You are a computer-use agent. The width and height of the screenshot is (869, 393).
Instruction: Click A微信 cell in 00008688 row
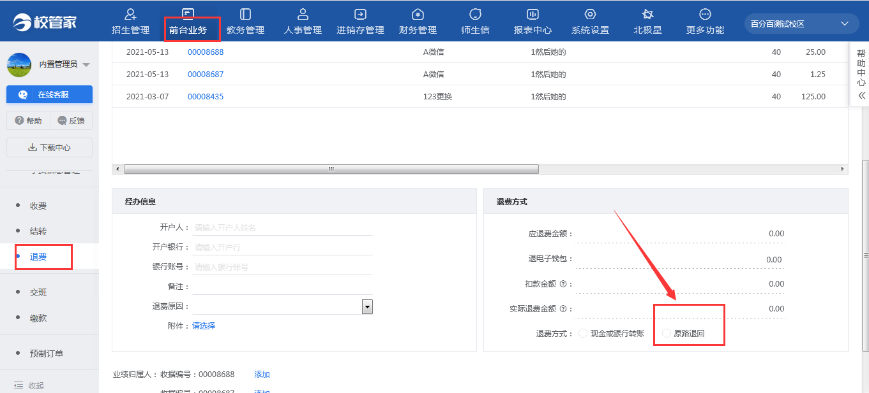[434, 52]
